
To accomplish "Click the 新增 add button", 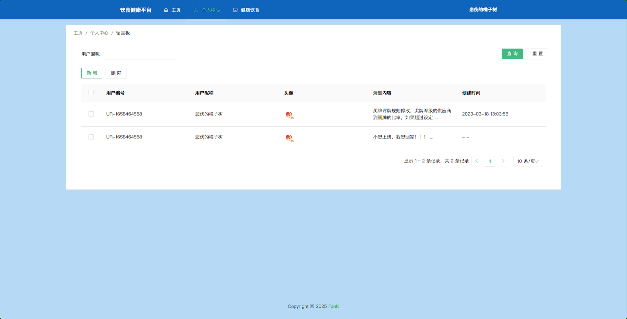I will click(x=92, y=73).
